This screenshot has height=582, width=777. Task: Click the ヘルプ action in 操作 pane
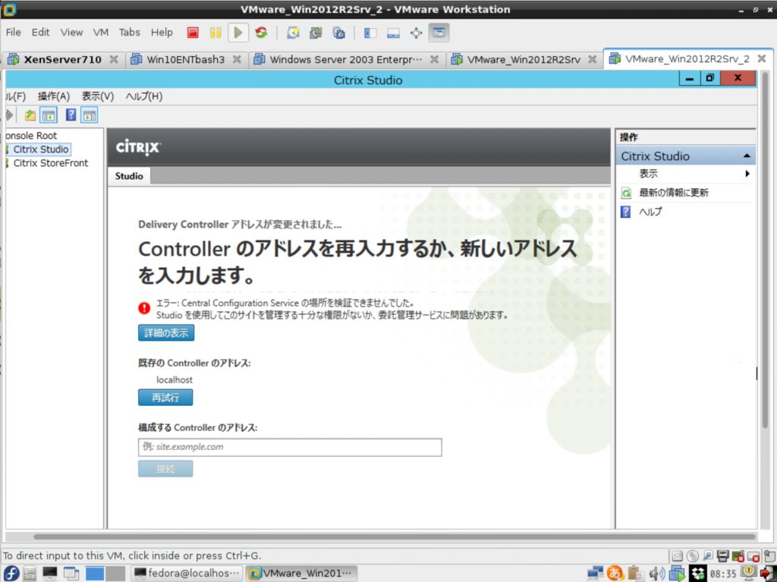click(x=650, y=212)
